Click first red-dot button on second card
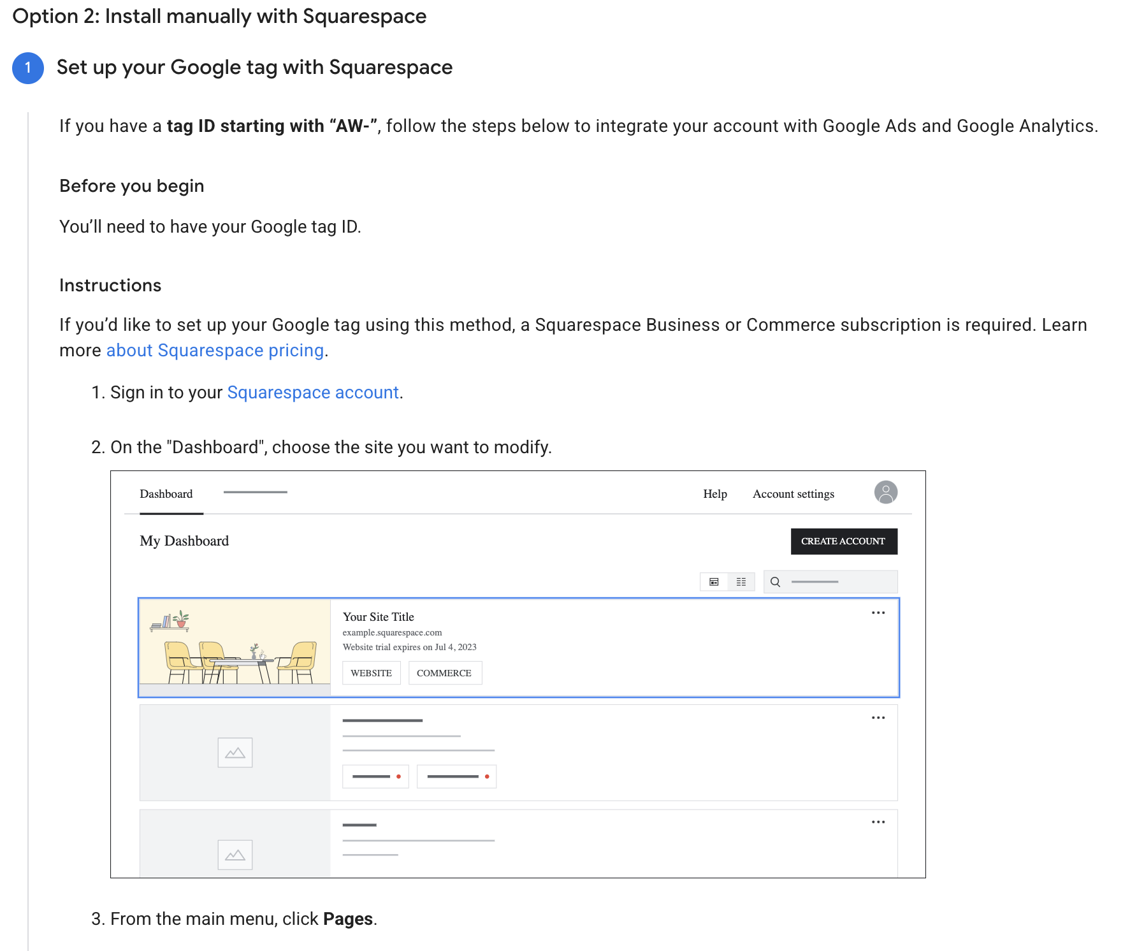The image size is (1123, 951). click(375, 776)
